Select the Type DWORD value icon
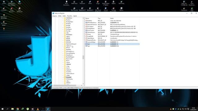 pos(86,46)
